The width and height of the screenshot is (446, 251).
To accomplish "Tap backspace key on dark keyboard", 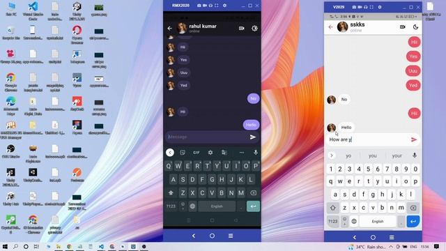I will 253,193.
